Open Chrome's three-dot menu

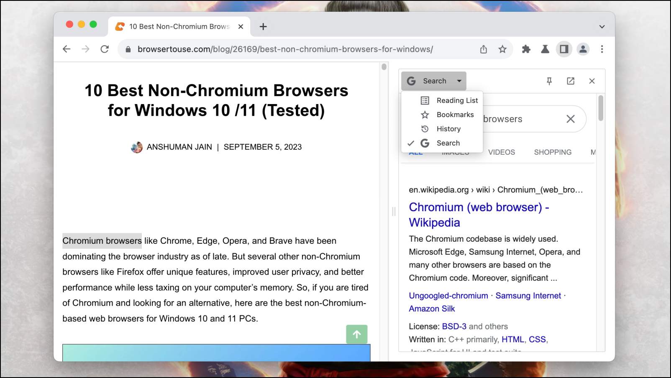(x=602, y=49)
